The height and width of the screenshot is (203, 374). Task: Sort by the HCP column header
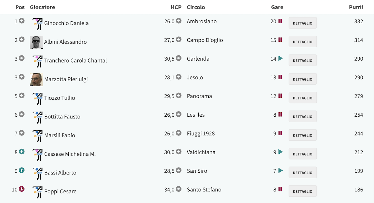point(176,7)
